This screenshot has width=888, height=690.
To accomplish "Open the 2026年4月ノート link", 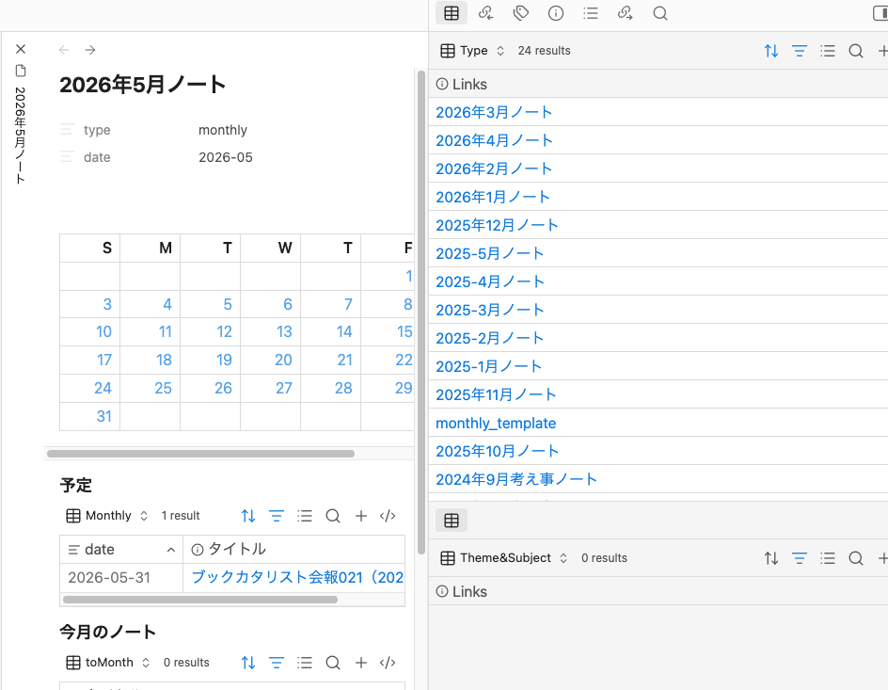I will [x=494, y=140].
